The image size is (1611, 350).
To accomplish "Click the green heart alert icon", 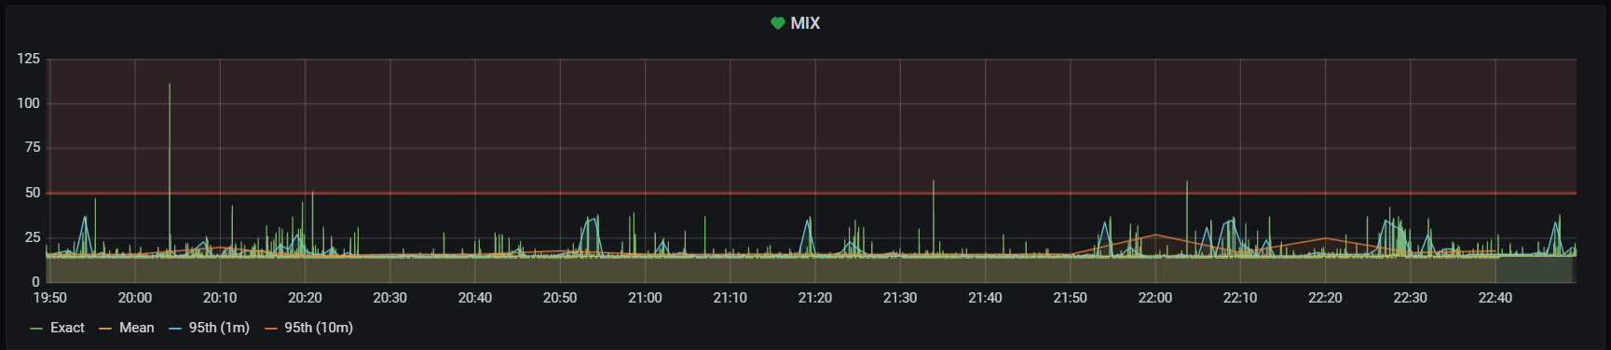I will pyautogui.click(x=778, y=23).
